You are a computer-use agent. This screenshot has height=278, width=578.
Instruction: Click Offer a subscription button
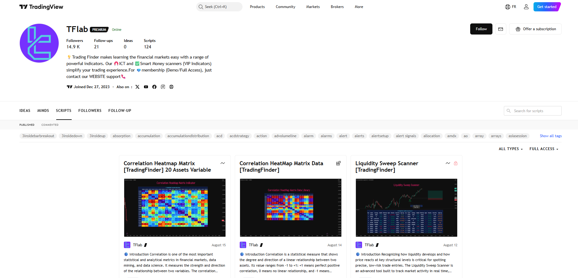pos(535,29)
